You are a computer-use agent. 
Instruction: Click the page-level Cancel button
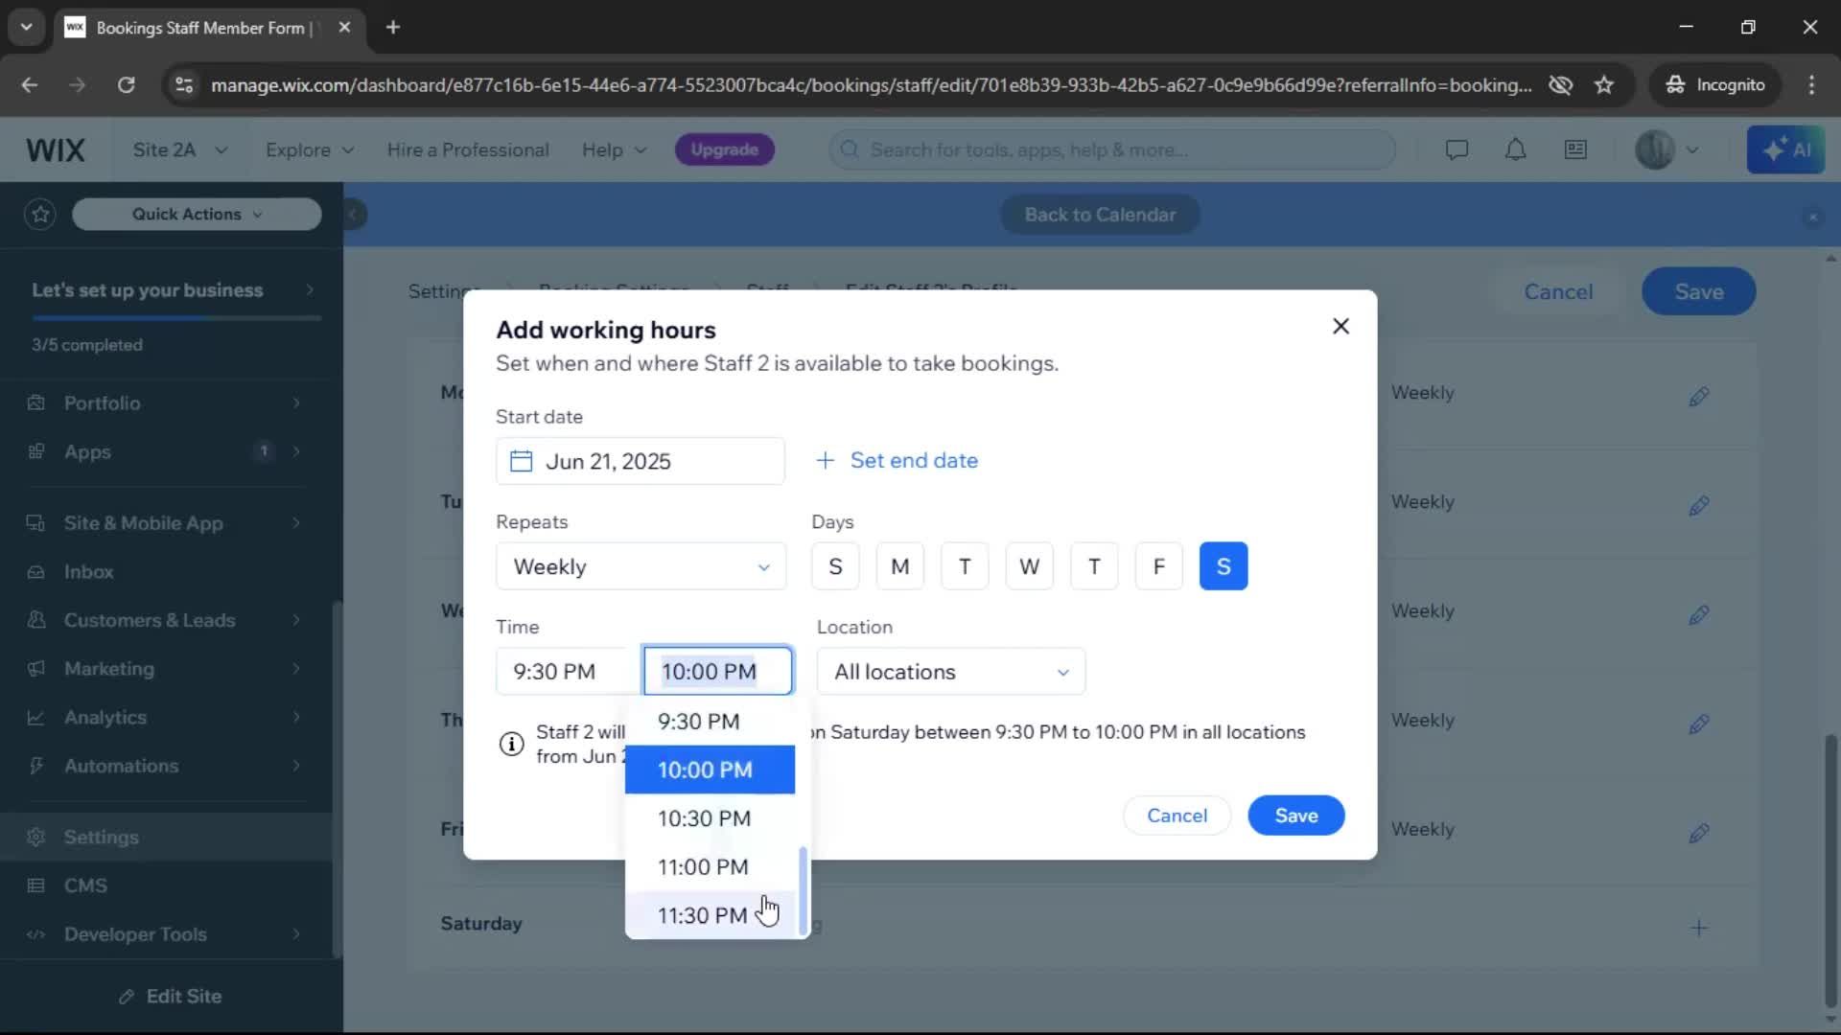tap(1558, 291)
